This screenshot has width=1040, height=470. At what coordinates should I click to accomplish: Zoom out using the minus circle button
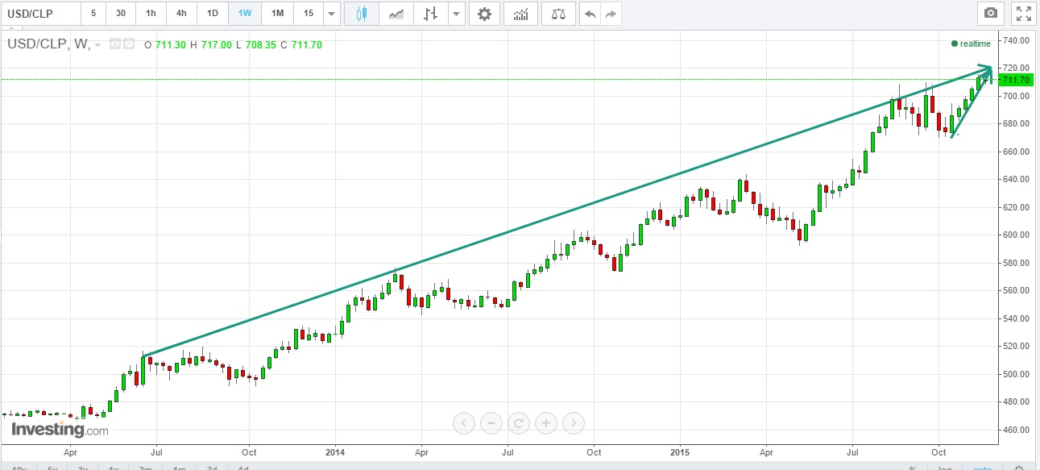491,422
